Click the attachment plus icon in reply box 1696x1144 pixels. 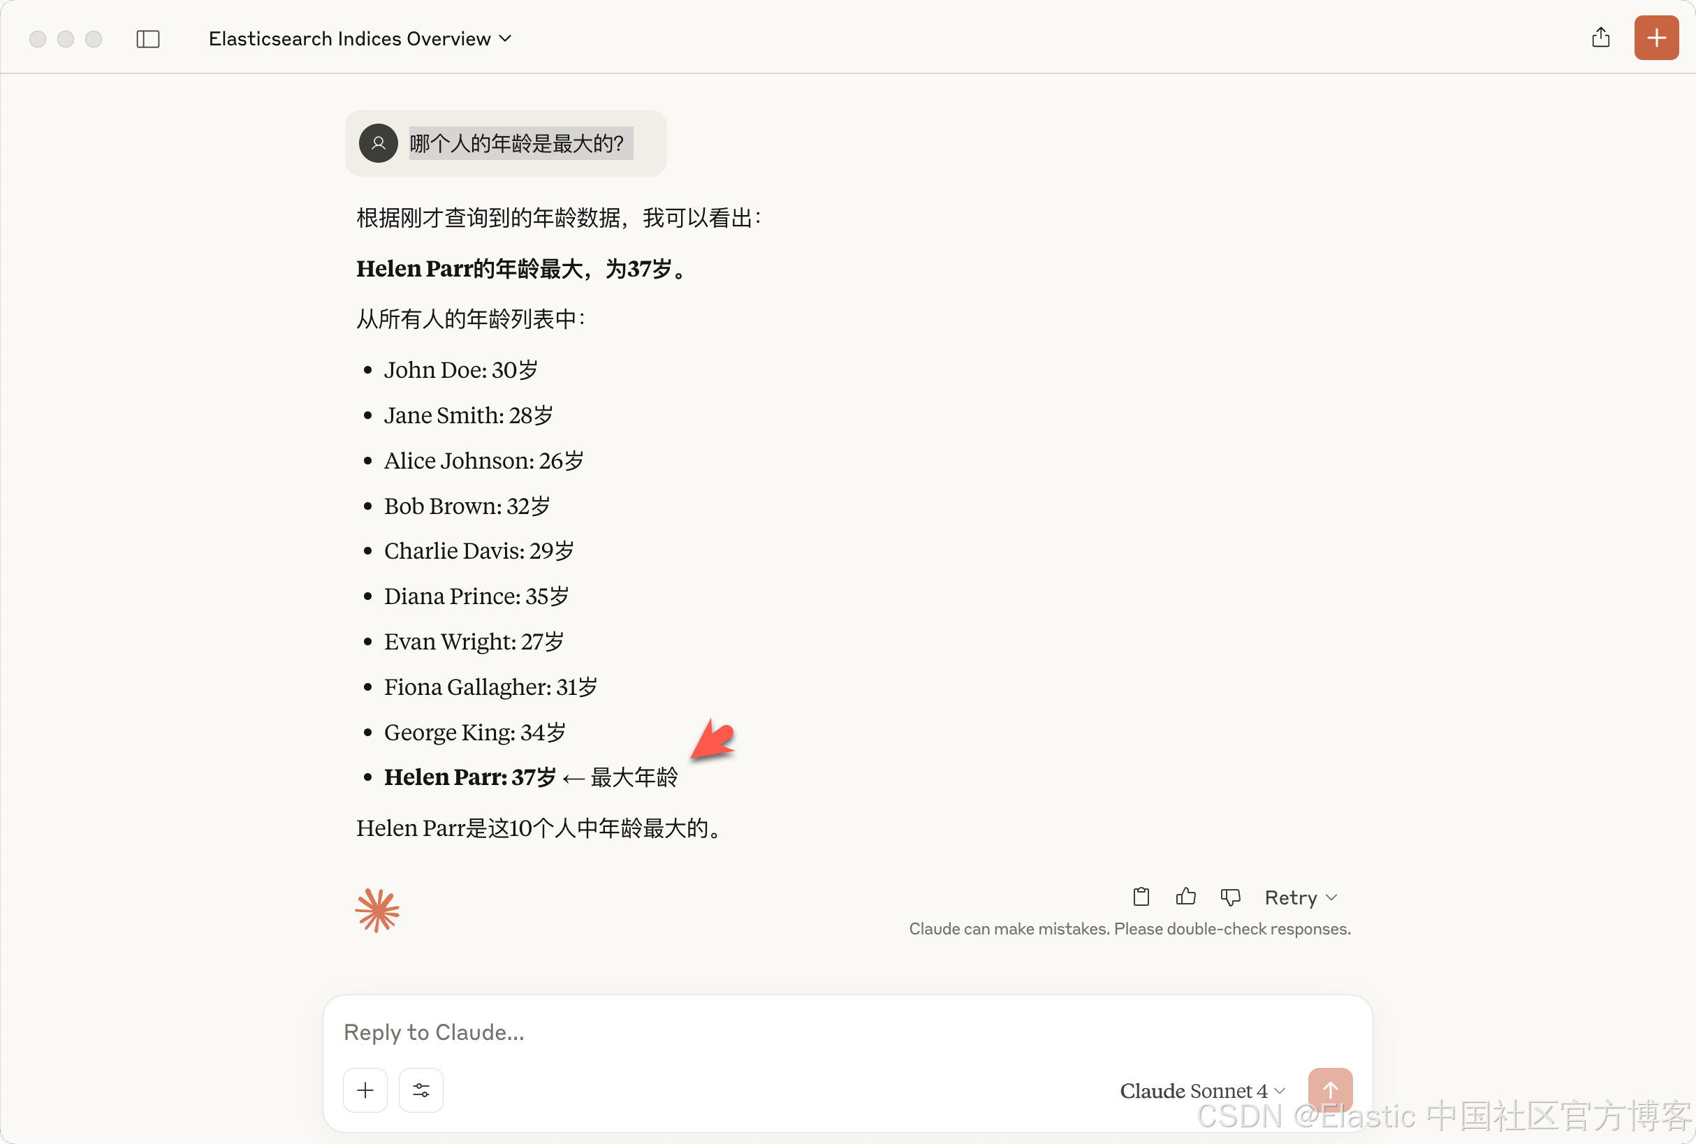pos(365,1090)
